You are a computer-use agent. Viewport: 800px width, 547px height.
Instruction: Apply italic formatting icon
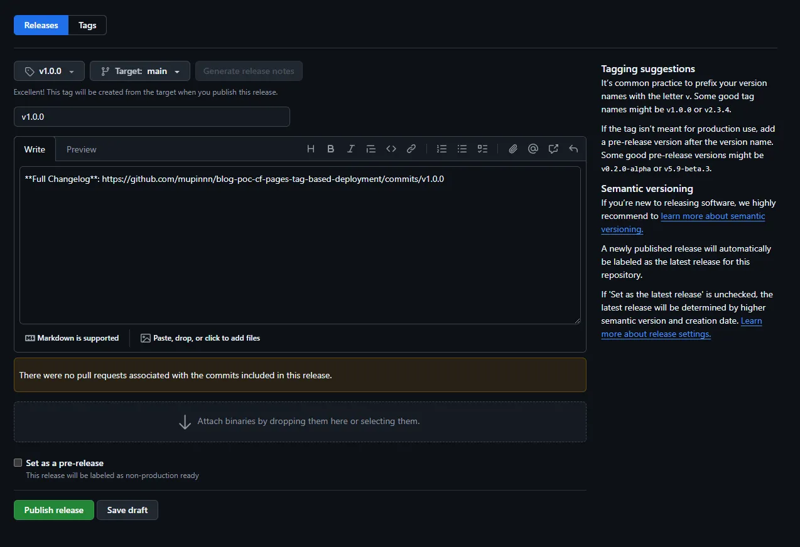(350, 149)
